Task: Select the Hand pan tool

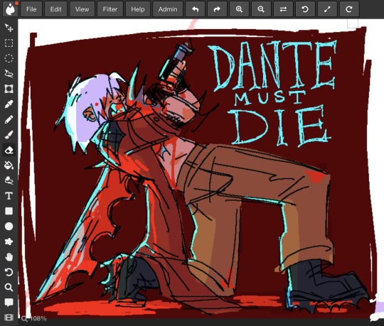Action: pos(9,257)
